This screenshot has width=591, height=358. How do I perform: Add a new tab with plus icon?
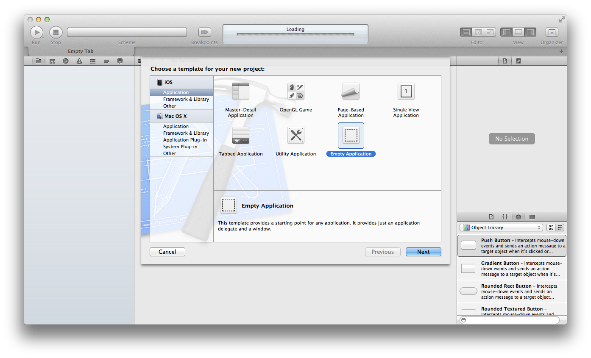[561, 51]
